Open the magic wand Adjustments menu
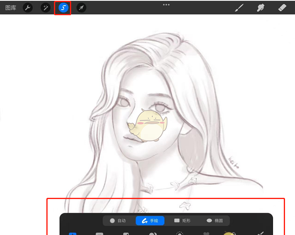 coord(46,8)
